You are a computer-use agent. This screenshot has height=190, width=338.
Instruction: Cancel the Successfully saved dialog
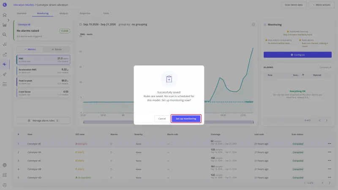[162, 119]
